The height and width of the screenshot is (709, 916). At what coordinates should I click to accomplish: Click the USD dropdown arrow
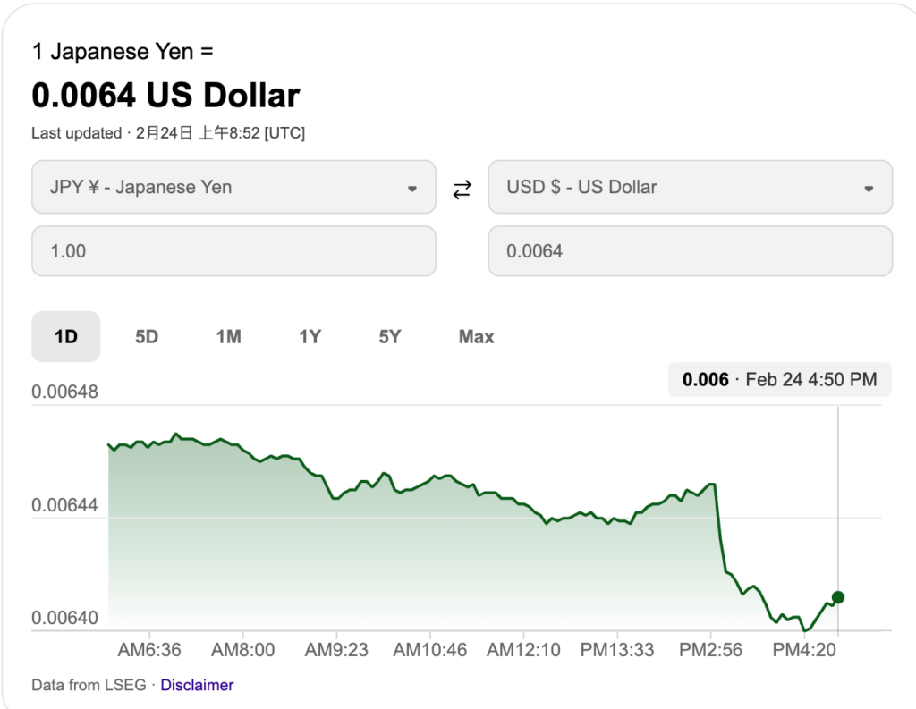tap(869, 189)
